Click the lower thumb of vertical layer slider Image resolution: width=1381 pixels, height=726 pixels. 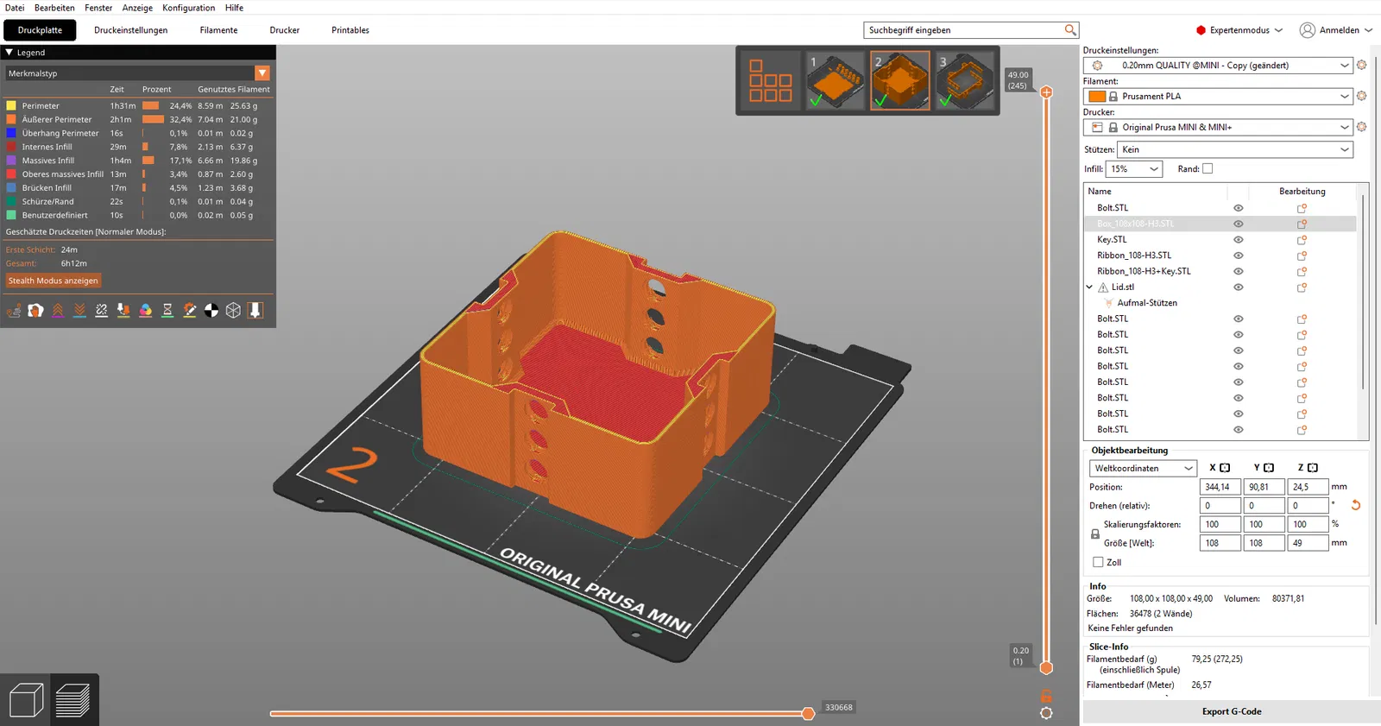1046,667
